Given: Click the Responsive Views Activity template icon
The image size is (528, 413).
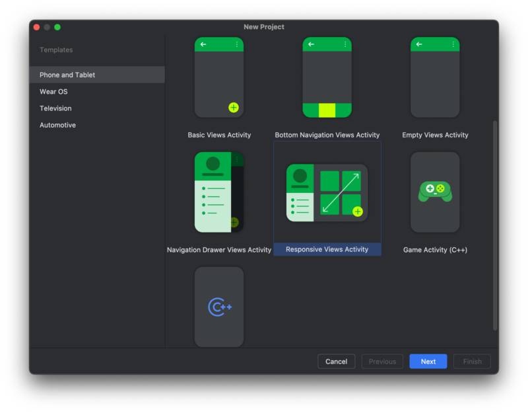Looking at the screenshot, I should click(327, 192).
